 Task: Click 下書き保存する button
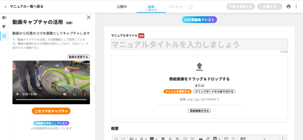(x=241, y=6)
